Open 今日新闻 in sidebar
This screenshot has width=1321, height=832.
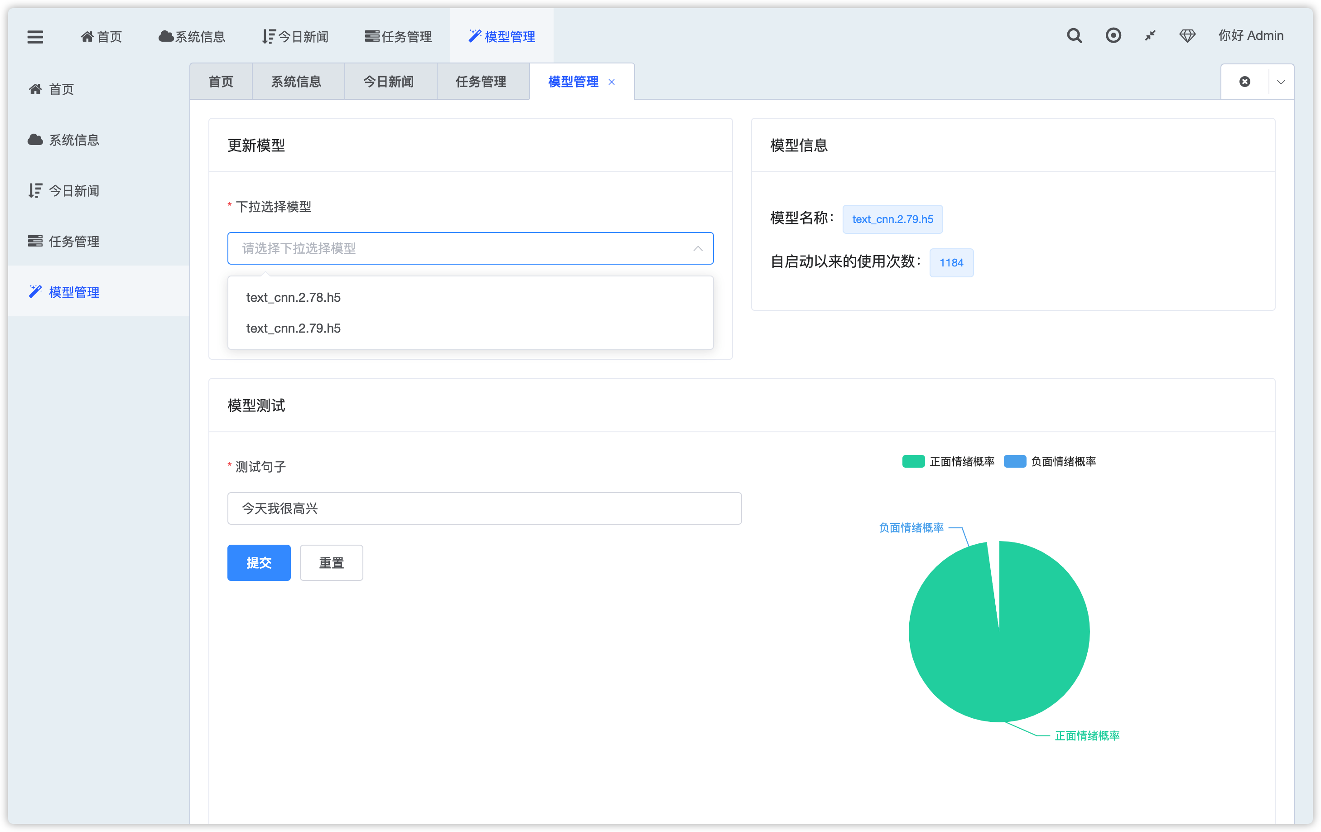[74, 191]
